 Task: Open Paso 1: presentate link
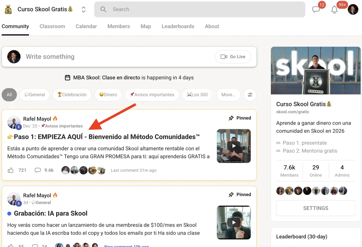(x=305, y=143)
